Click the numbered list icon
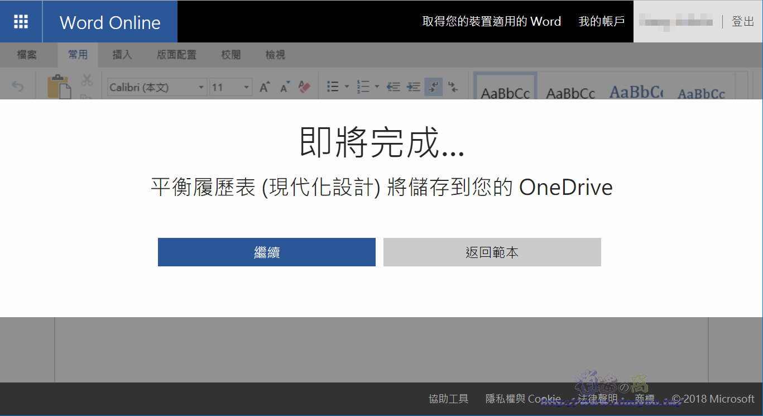 363,87
